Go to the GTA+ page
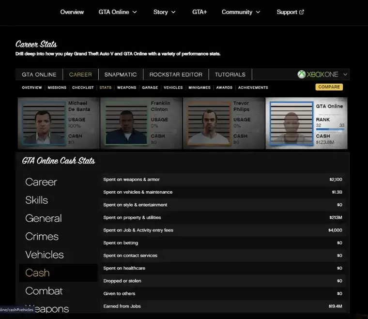 [199, 12]
